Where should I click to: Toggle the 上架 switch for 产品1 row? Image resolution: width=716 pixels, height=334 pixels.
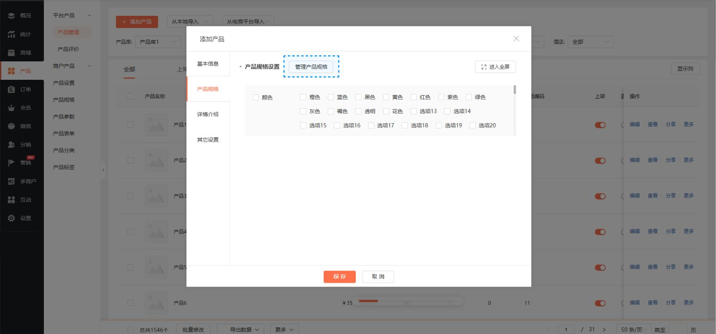click(600, 125)
